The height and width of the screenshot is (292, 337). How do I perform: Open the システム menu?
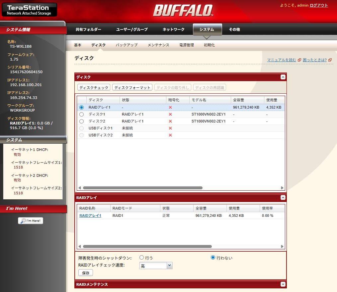207,29
